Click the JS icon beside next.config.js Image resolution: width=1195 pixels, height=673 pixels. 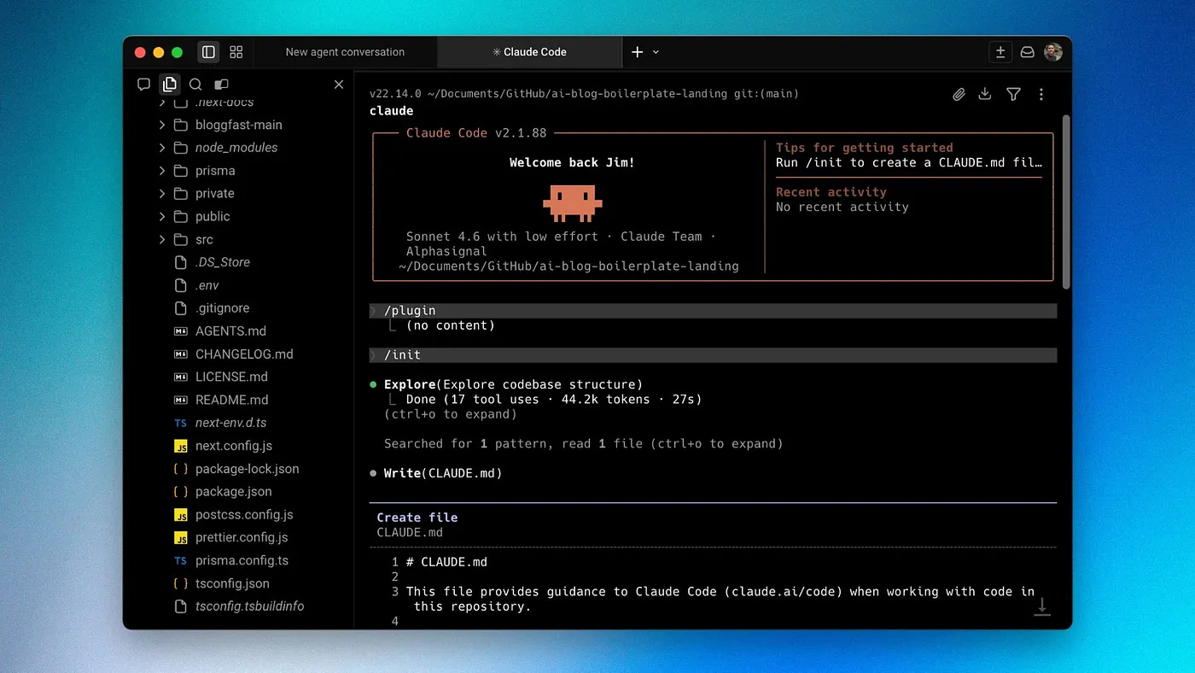coord(180,446)
